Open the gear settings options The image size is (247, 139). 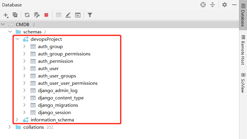(x=225, y=5)
